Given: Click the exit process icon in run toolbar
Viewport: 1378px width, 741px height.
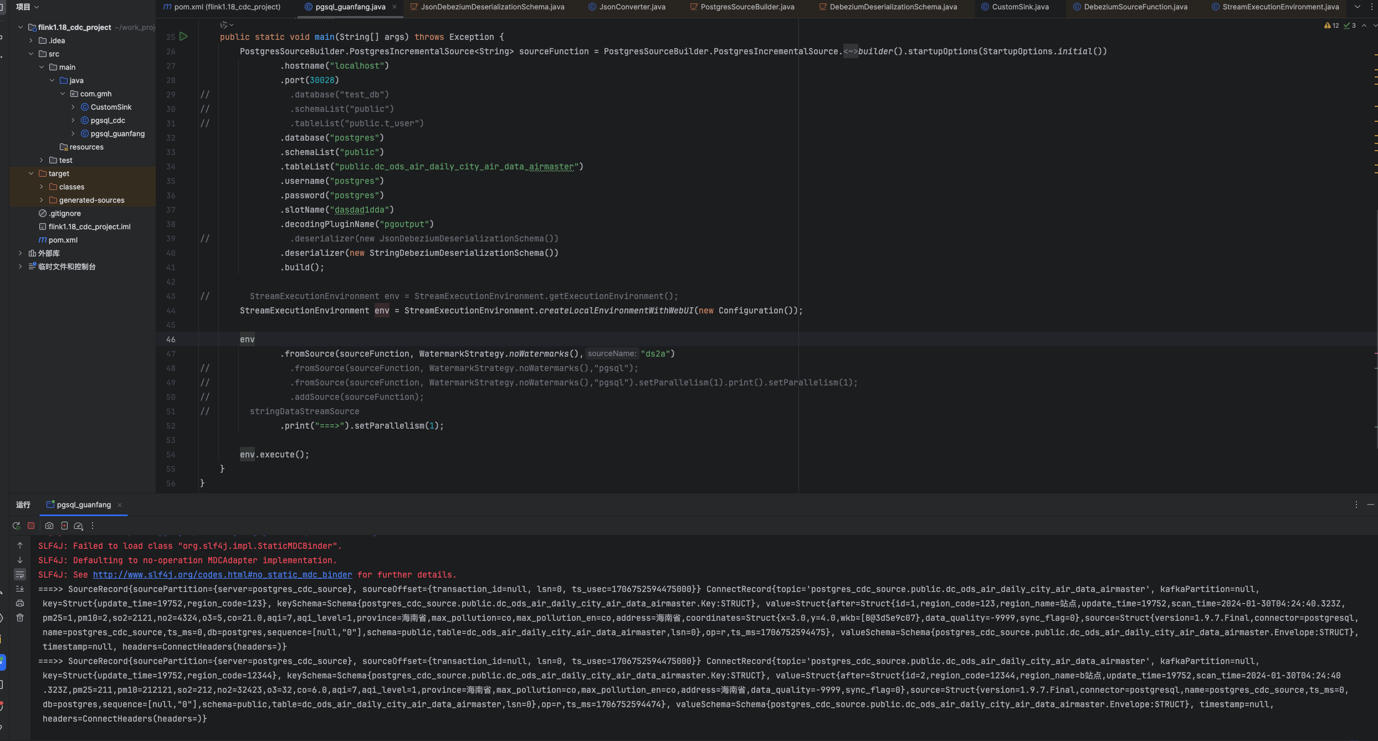Looking at the screenshot, I should tap(64, 526).
